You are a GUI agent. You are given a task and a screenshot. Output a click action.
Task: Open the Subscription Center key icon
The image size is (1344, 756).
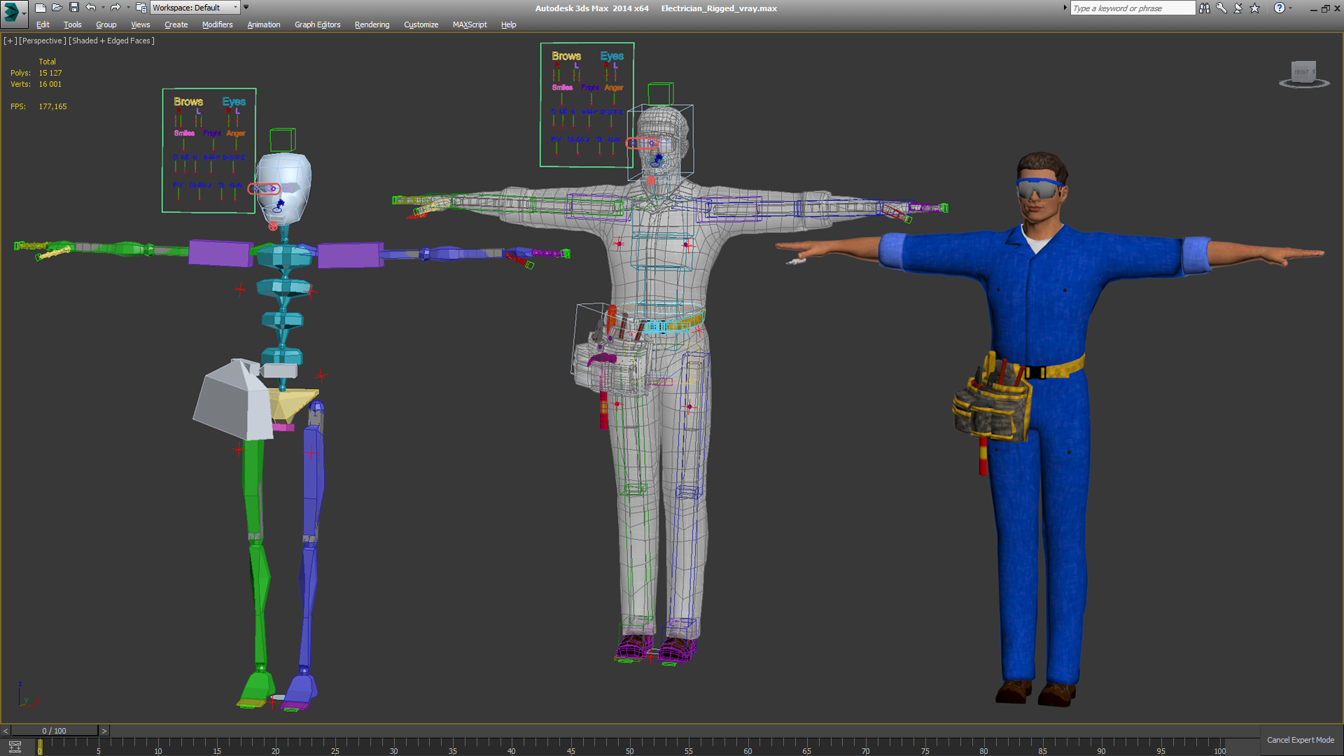click(1221, 8)
